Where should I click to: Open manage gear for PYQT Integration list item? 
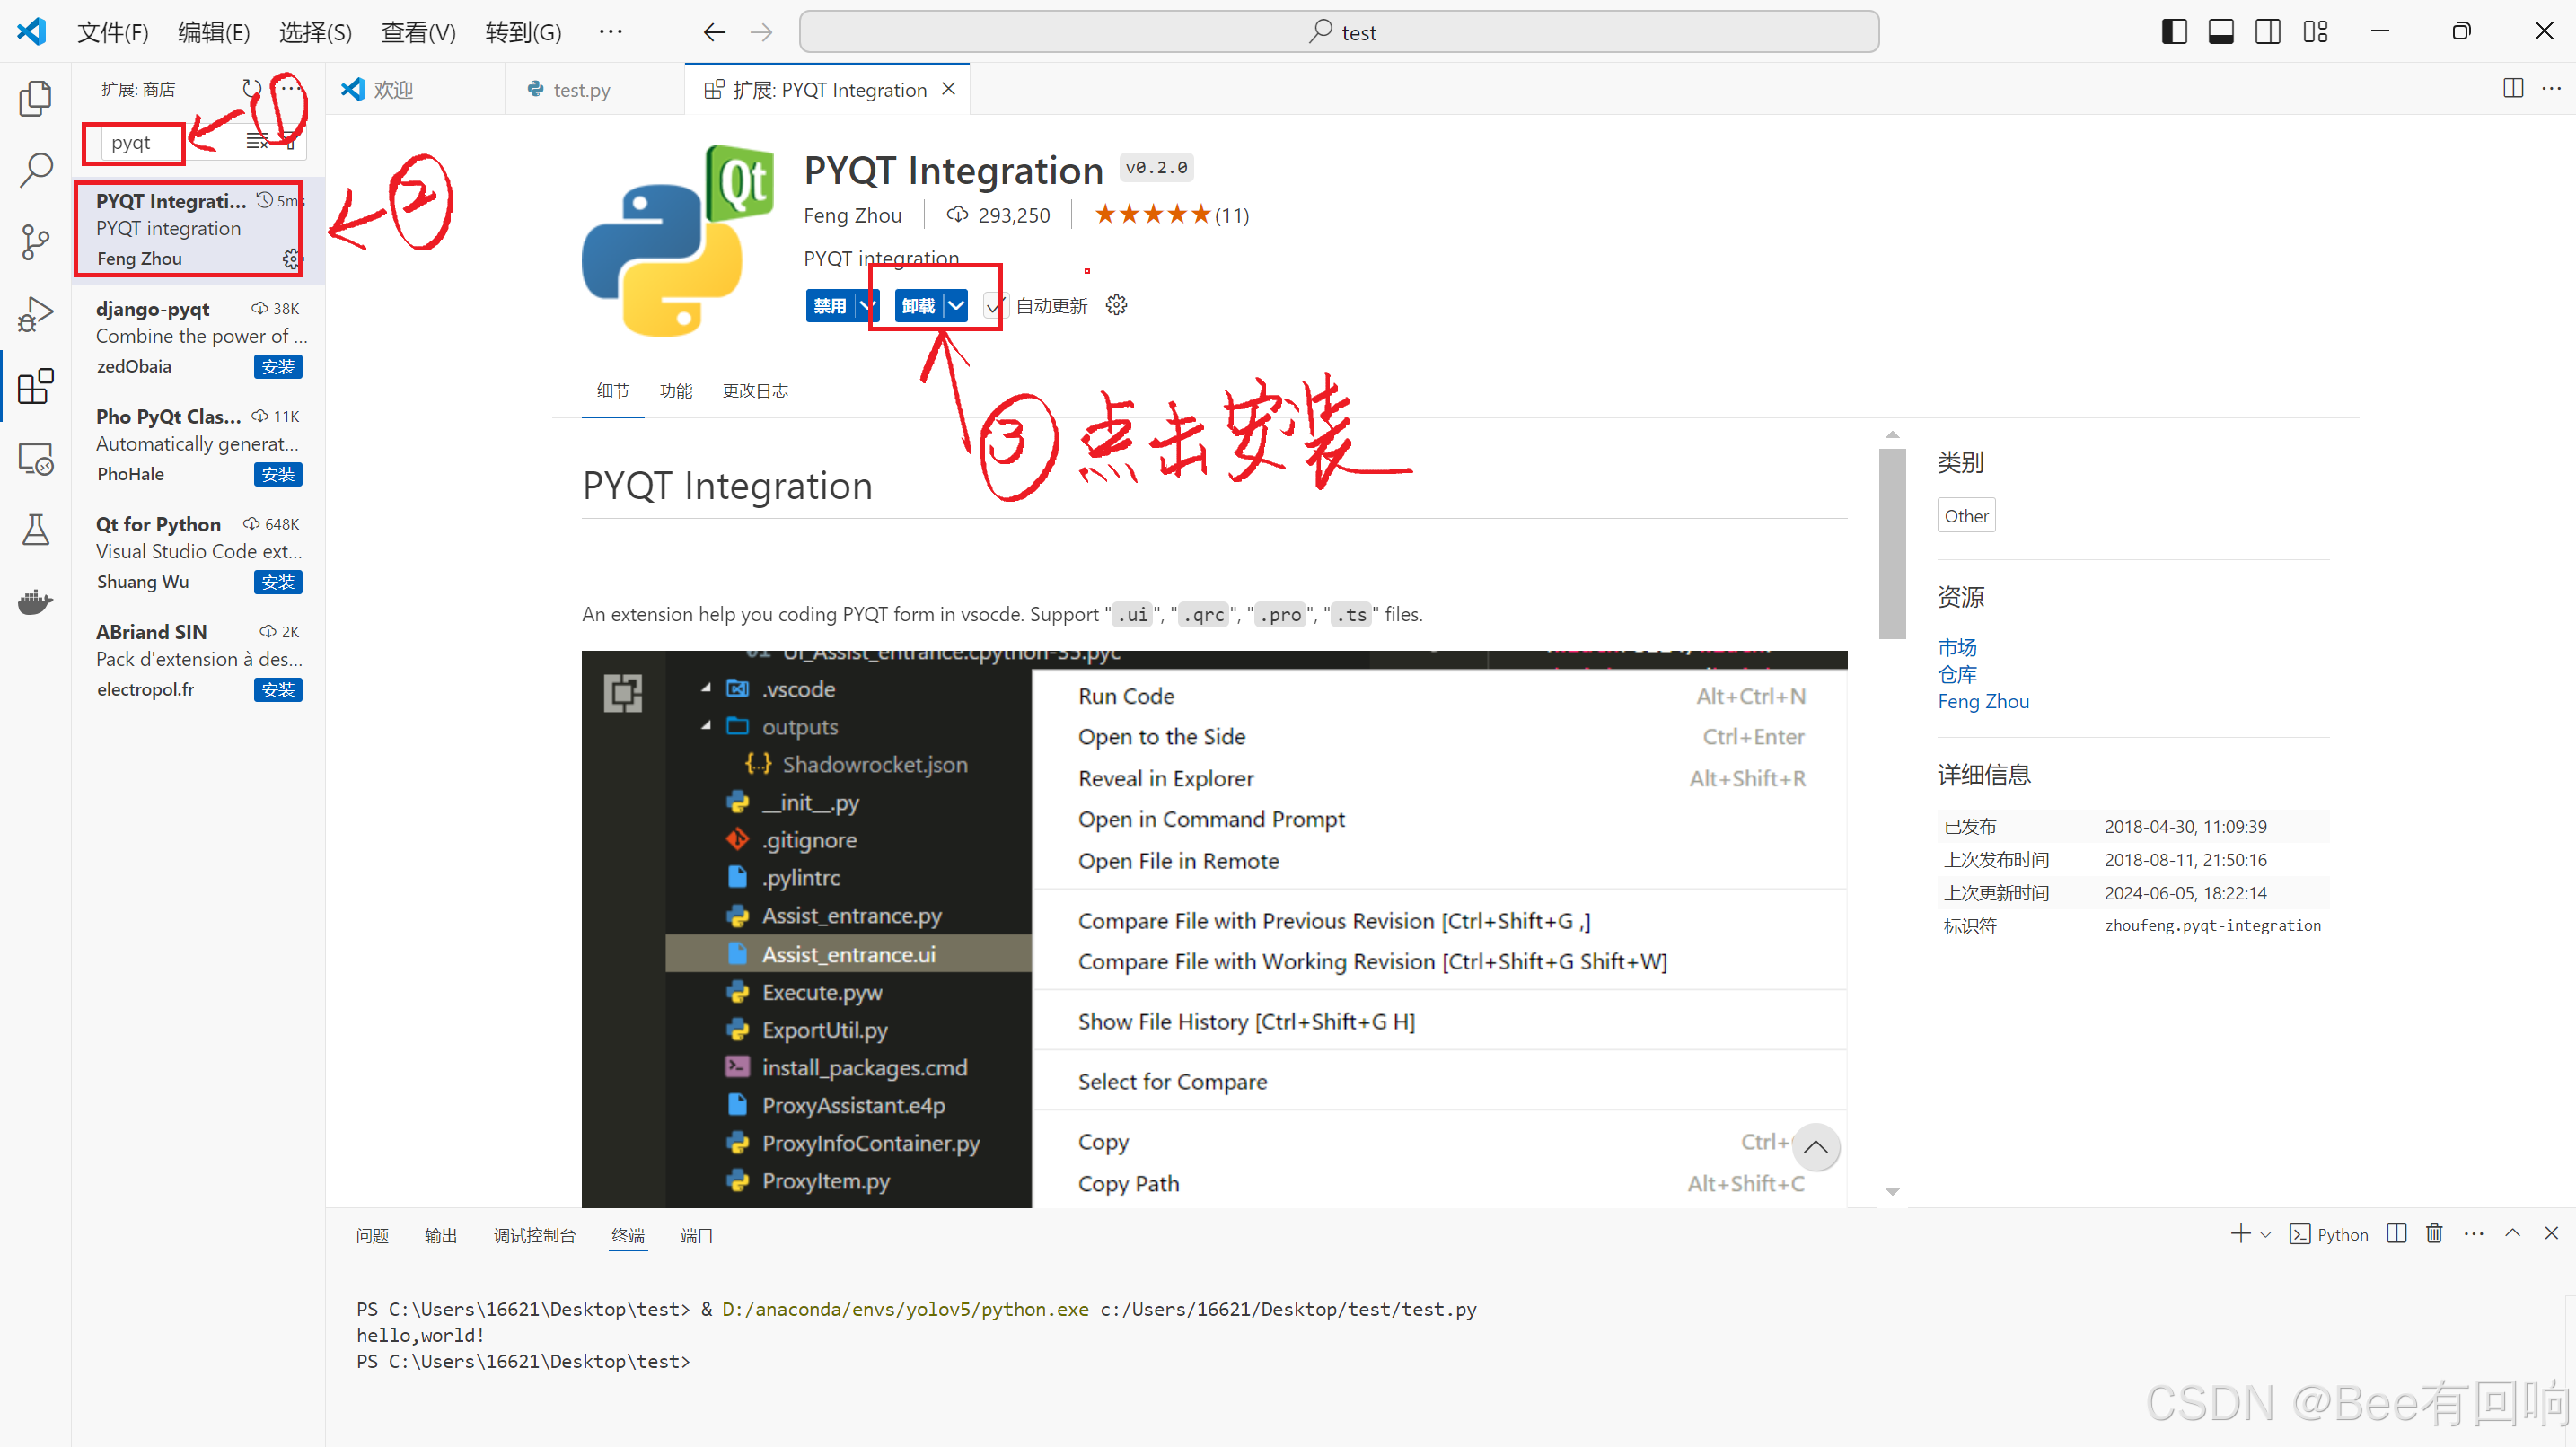pyautogui.click(x=291, y=259)
